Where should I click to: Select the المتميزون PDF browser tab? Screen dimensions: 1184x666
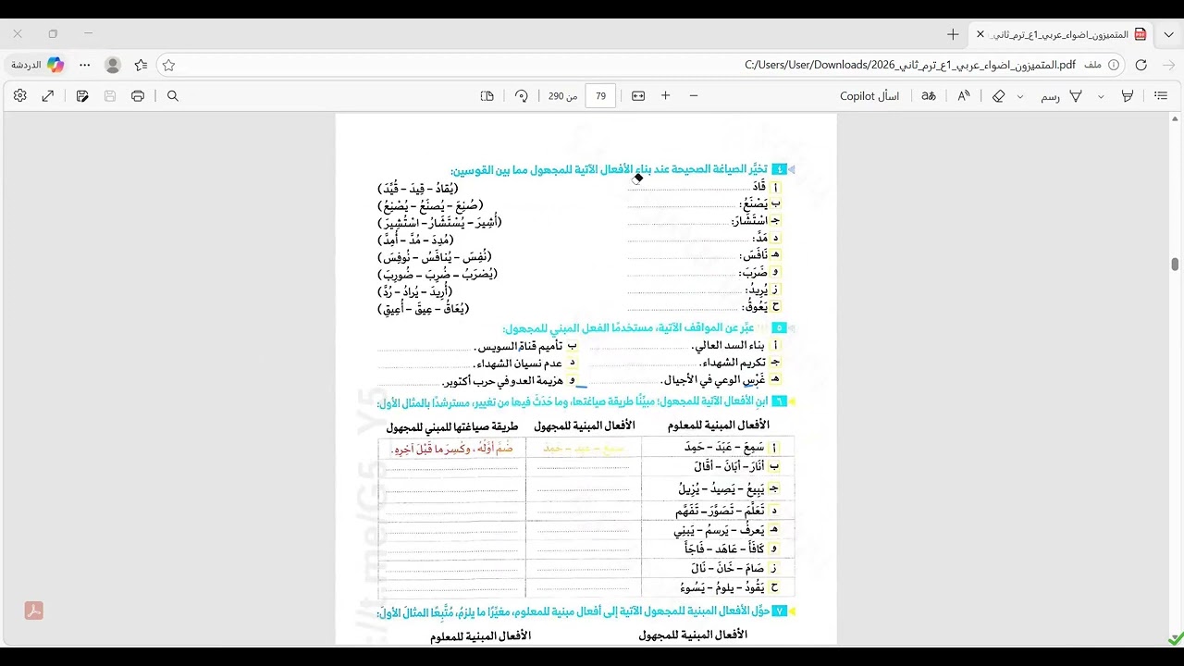(1062, 34)
